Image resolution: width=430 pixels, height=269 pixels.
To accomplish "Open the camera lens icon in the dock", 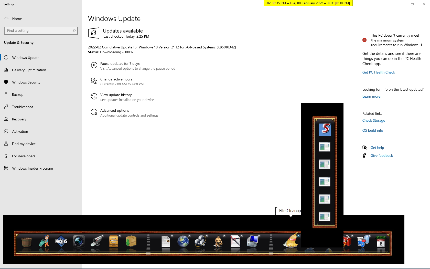I will pyautogui.click(x=79, y=241).
